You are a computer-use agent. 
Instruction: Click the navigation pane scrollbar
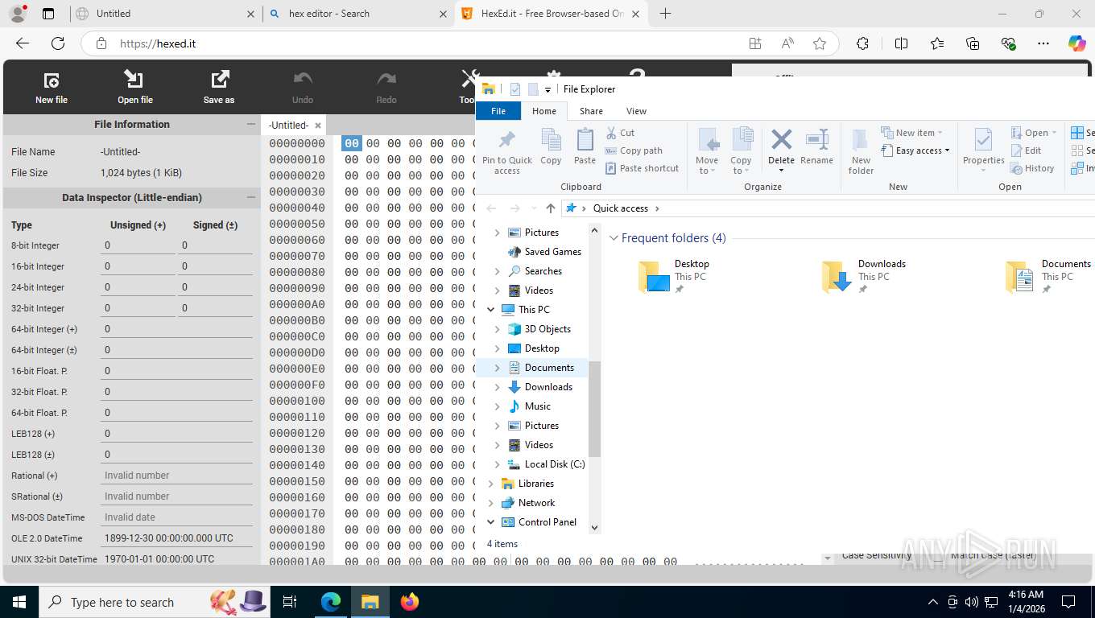(x=595, y=409)
